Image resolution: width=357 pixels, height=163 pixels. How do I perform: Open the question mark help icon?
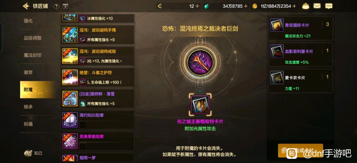[x=56, y=6]
